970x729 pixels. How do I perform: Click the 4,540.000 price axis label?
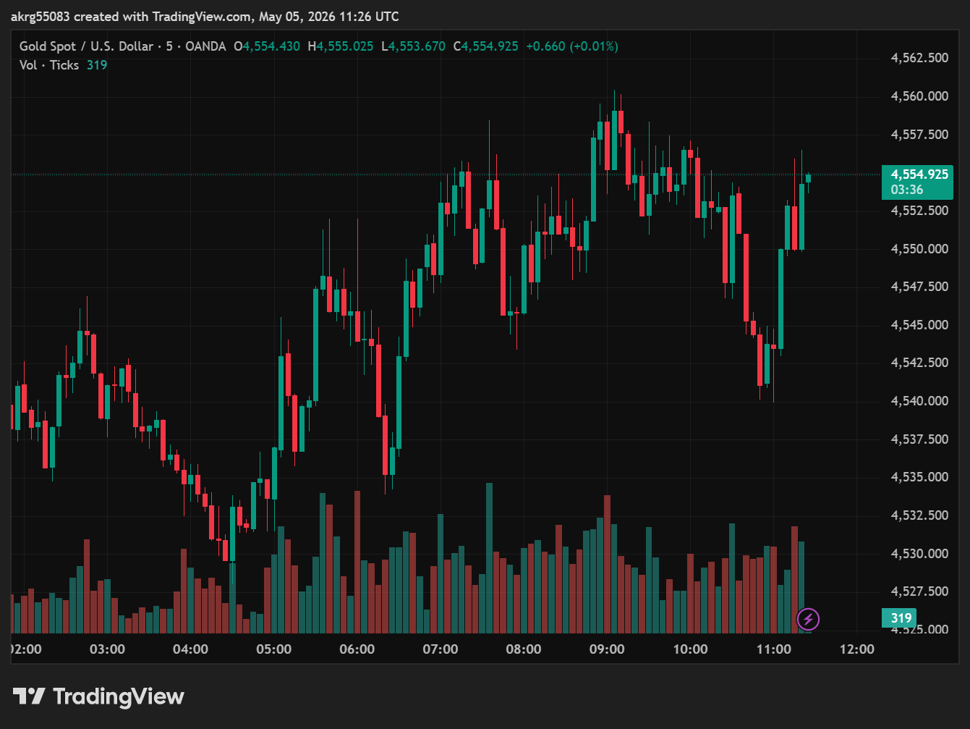pos(919,401)
